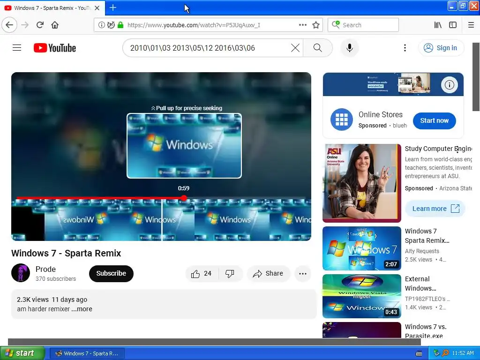The height and width of the screenshot is (360, 480).
Task: Open External Windows Vista 0:43 thumbnail
Action: pos(362,296)
